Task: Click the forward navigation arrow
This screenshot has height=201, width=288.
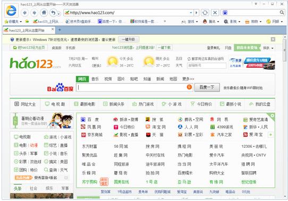Action: click(34, 13)
